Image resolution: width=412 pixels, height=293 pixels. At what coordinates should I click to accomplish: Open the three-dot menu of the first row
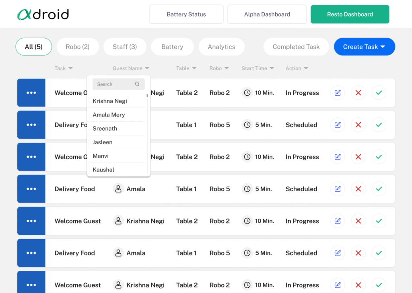tap(31, 93)
